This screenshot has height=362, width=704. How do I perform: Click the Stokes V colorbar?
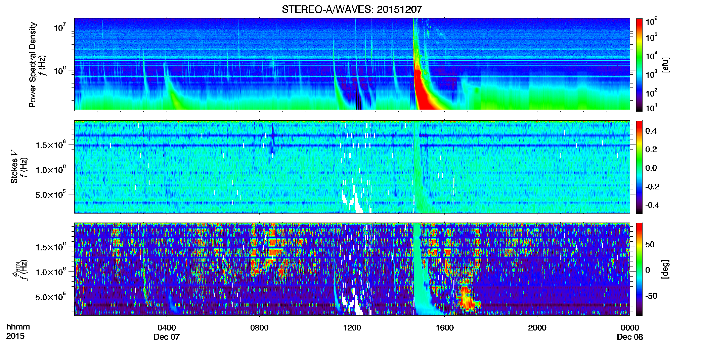click(x=639, y=167)
